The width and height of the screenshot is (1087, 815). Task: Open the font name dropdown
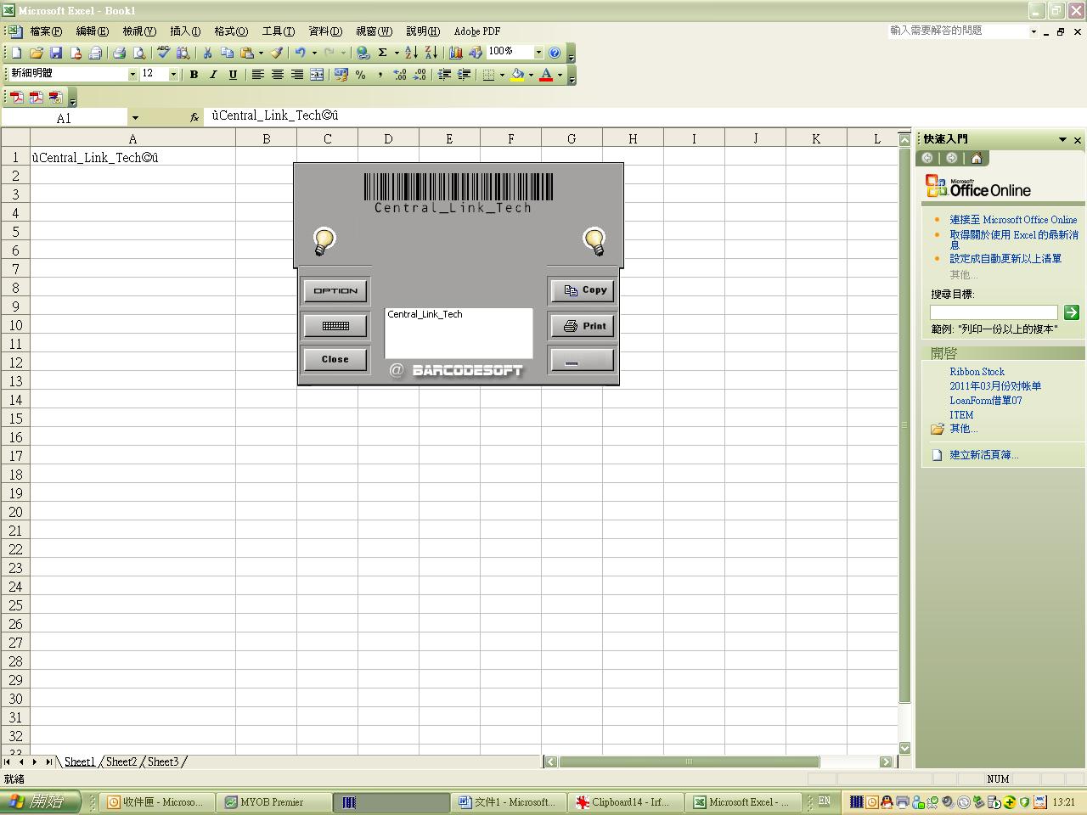(x=132, y=75)
